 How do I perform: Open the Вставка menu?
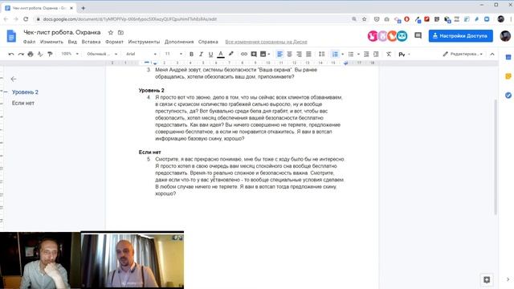pyautogui.click(x=91, y=42)
